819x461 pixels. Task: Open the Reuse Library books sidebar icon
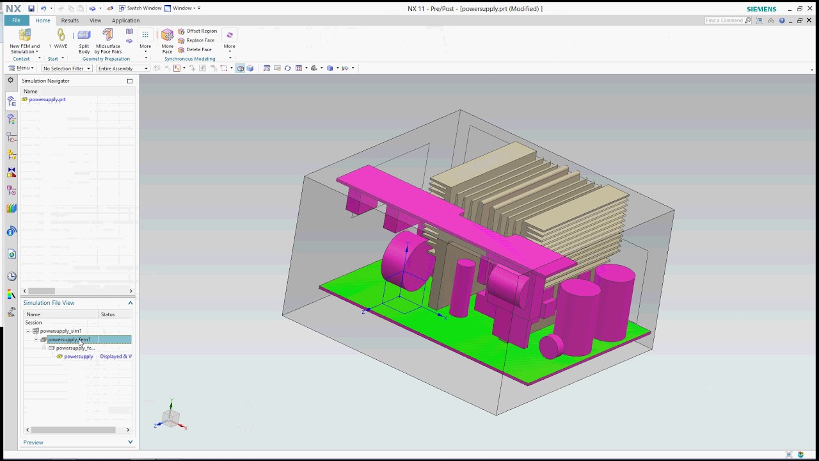pos(12,208)
